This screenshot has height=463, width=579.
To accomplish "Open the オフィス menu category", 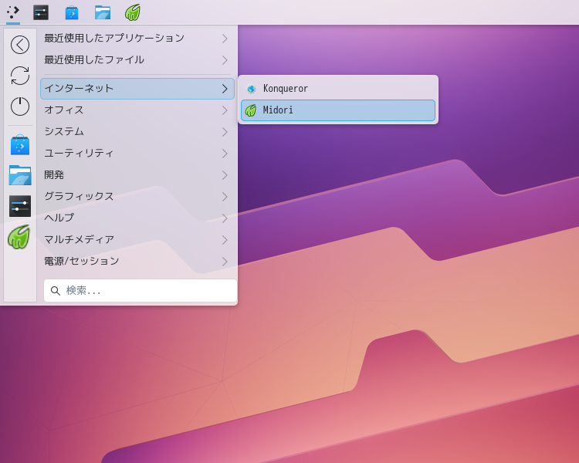I will pos(137,110).
